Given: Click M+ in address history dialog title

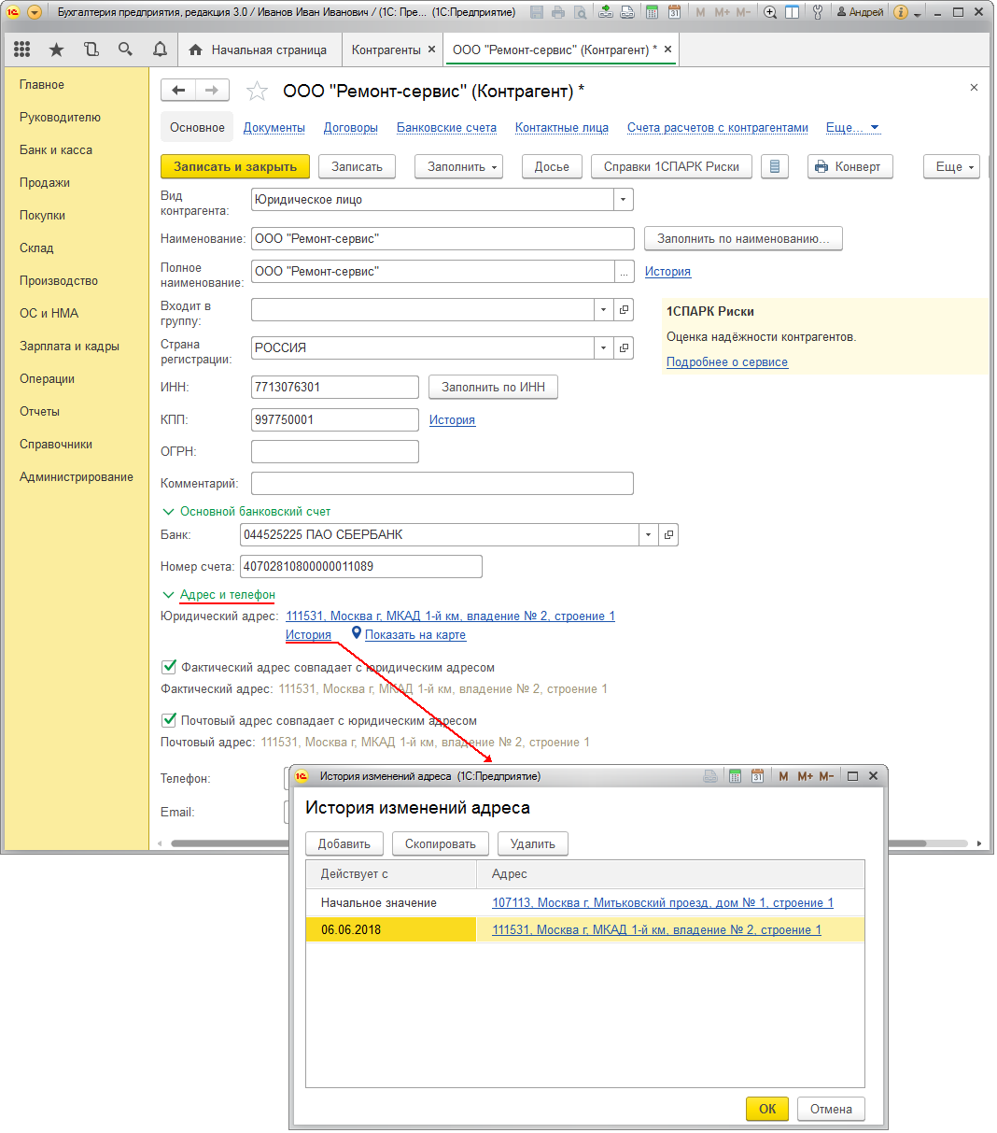Looking at the screenshot, I should pos(805,776).
